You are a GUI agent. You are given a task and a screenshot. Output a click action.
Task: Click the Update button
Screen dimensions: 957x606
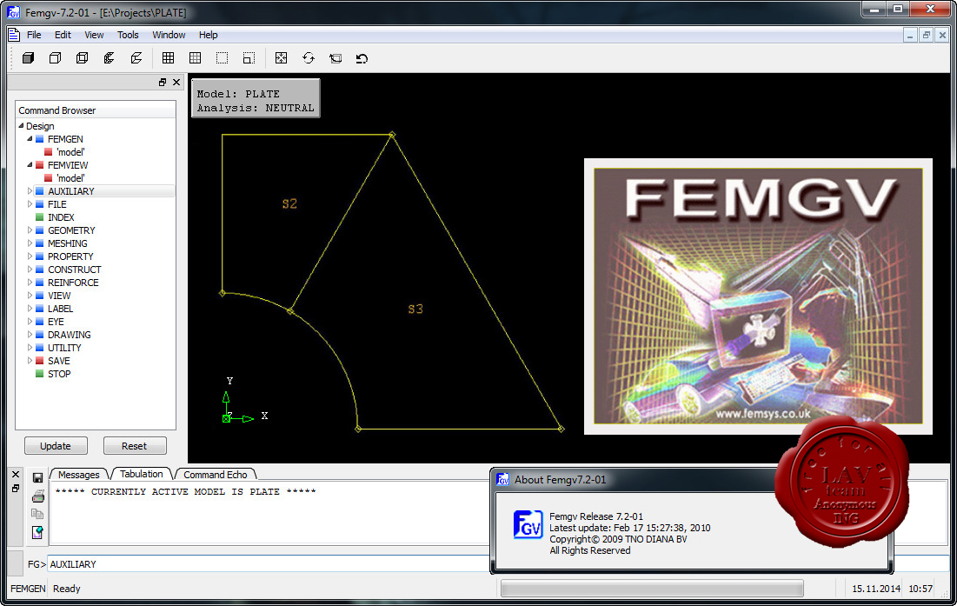(x=56, y=446)
